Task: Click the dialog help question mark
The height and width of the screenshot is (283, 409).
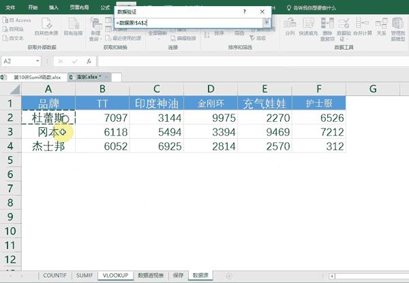Action: (x=245, y=12)
